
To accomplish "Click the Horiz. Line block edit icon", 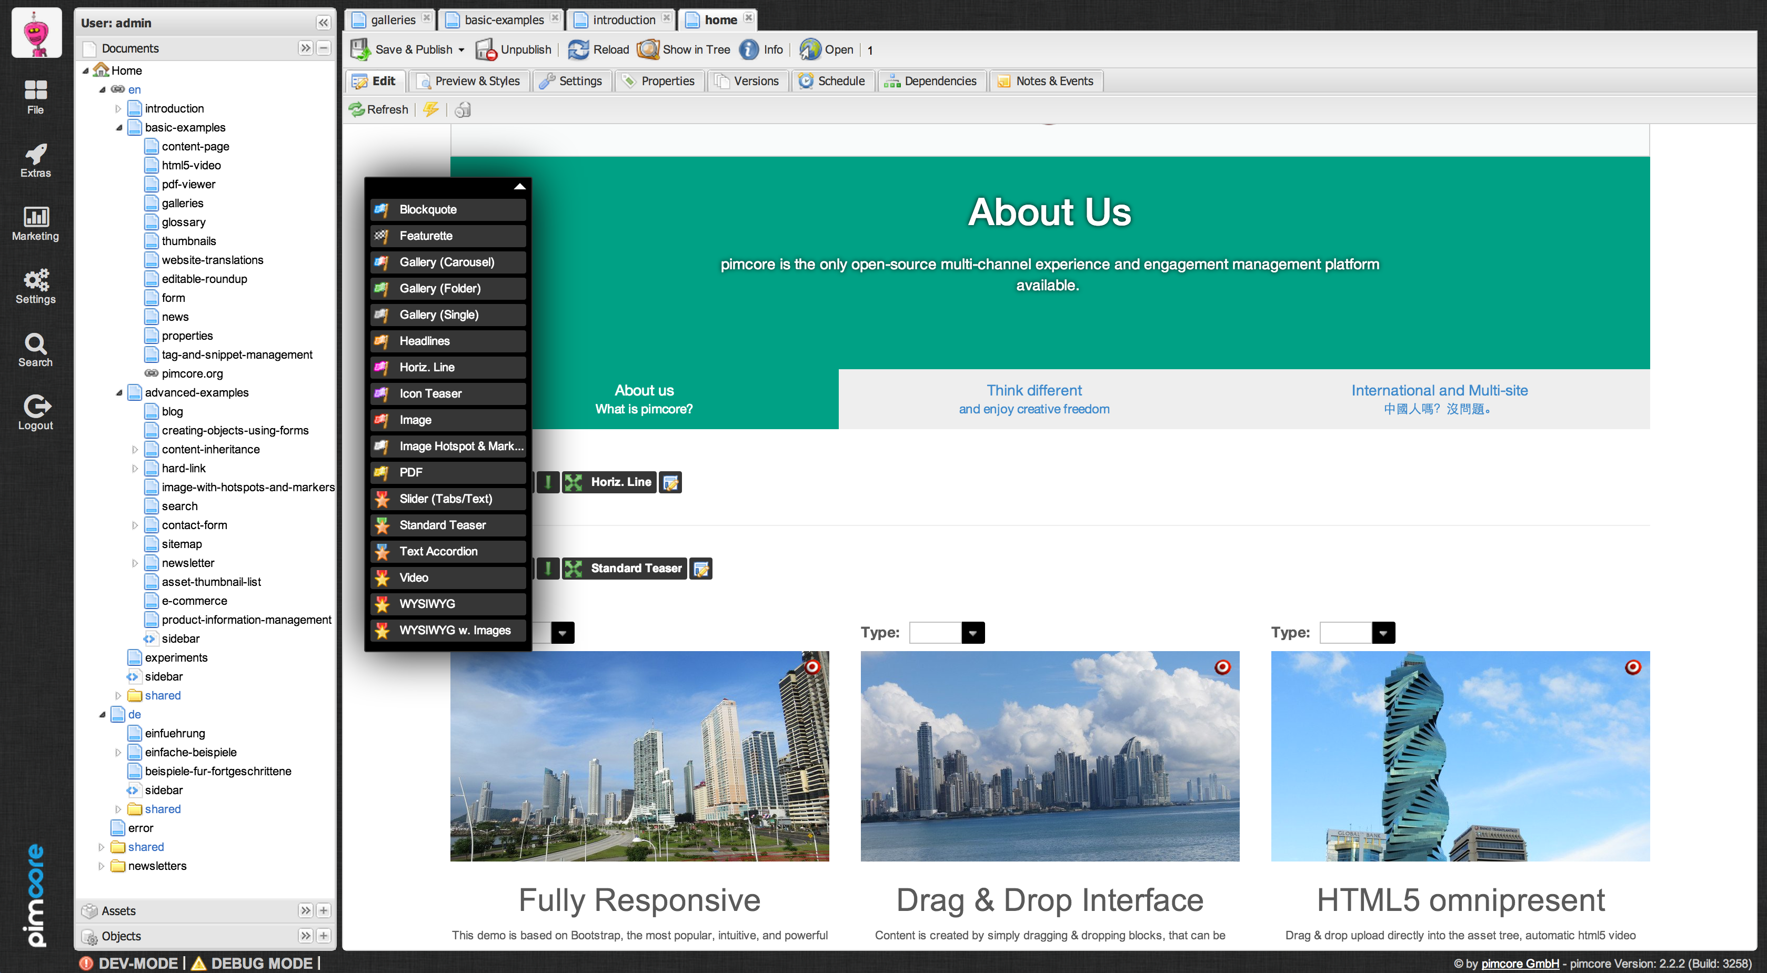I will coord(670,483).
